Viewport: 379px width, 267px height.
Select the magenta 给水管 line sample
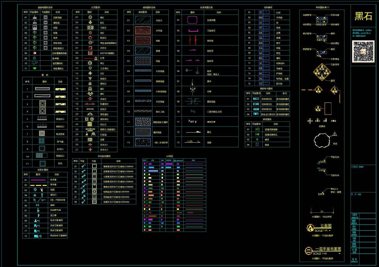click(x=38, y=180)
